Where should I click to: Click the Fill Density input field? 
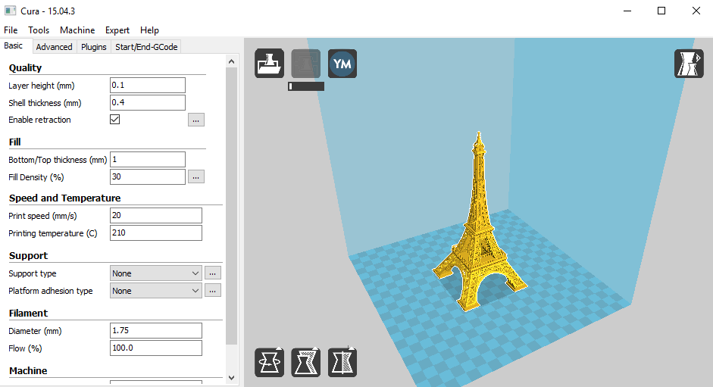tap(148, 176)
